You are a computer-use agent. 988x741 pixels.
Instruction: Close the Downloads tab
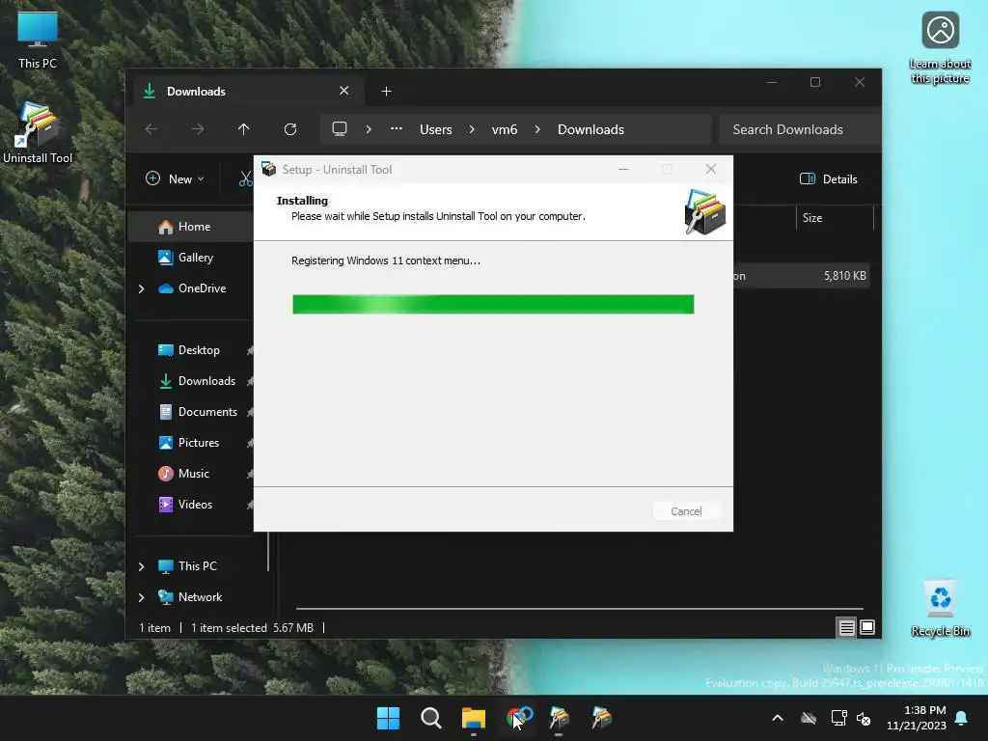click(344, 91)
